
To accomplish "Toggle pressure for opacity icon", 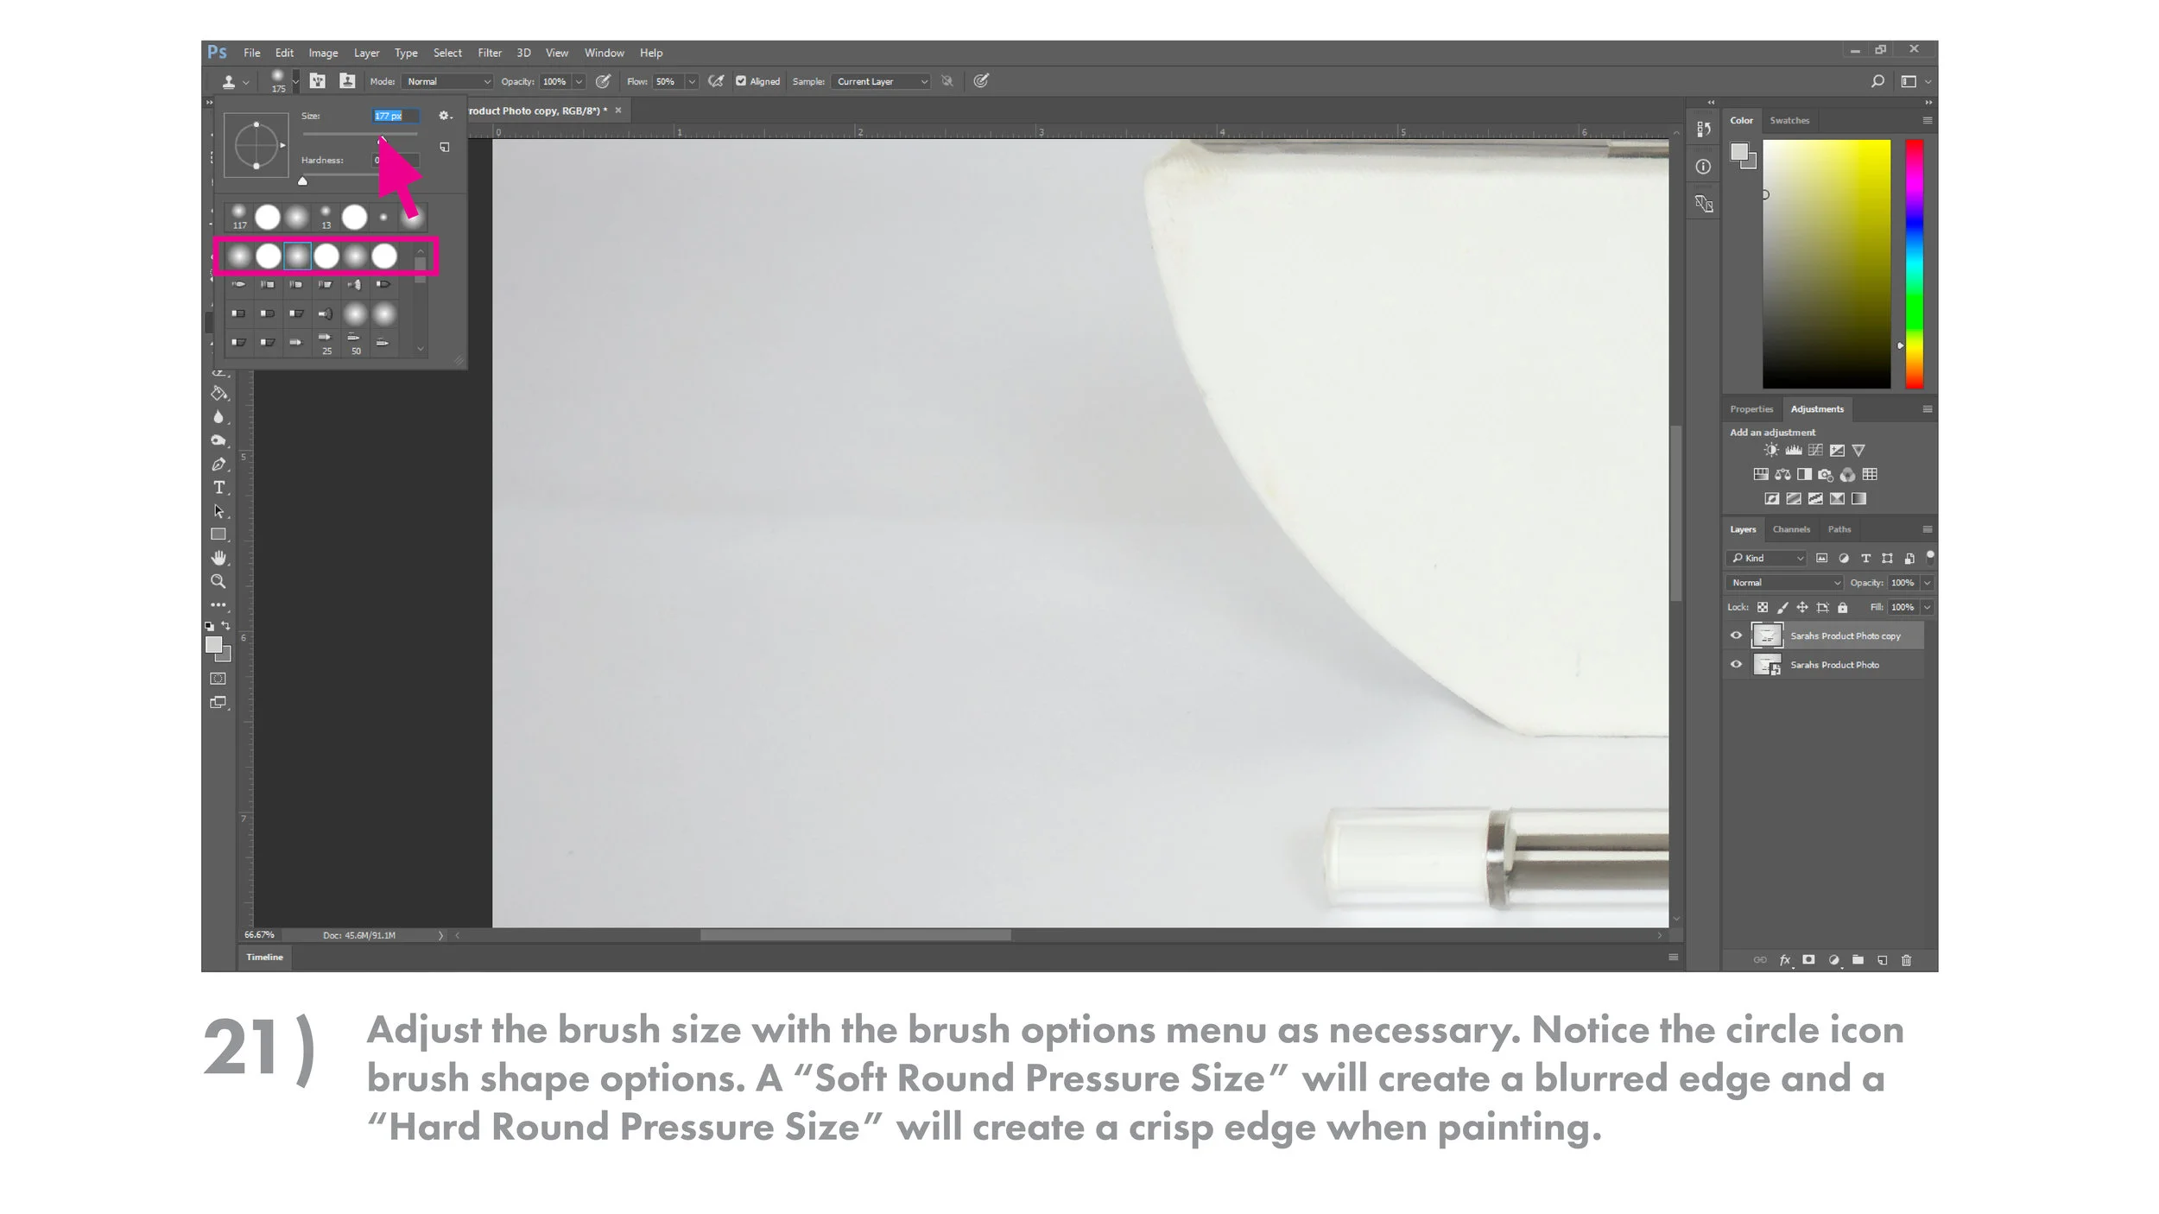I will tap(604, 81).
